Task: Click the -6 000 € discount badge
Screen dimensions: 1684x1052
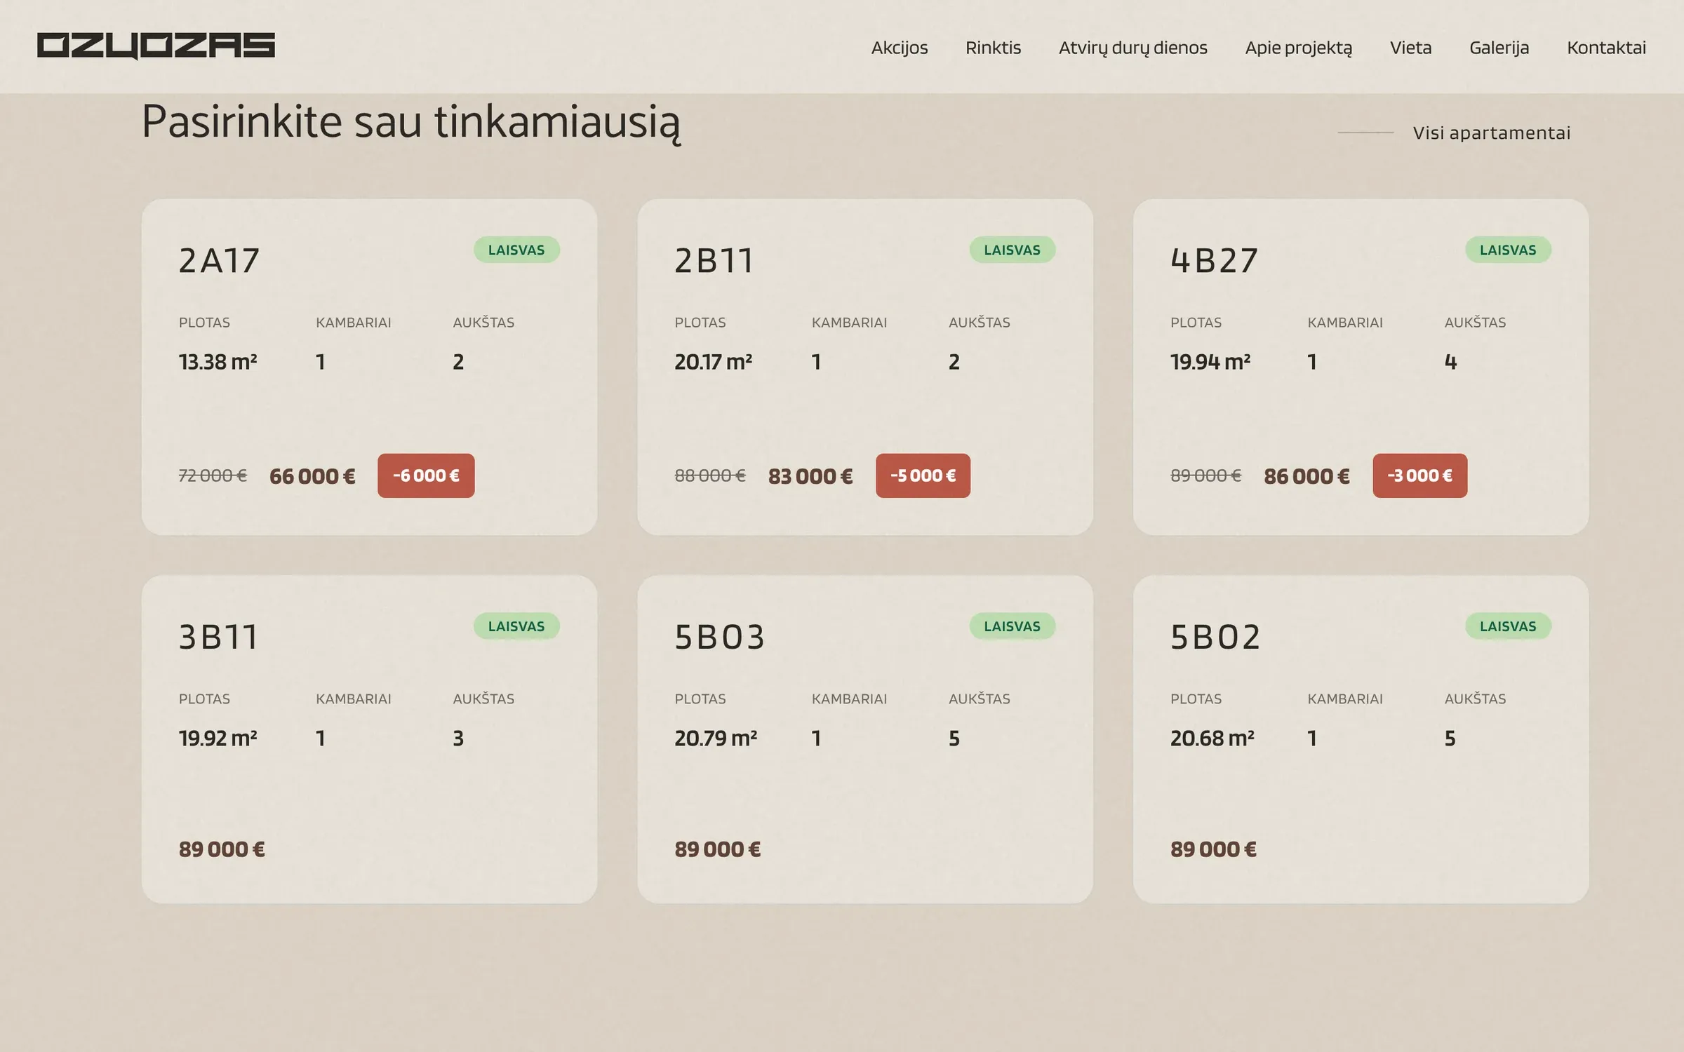Action: click(x=426, y=476)
